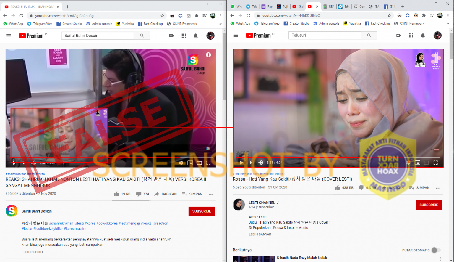
Task: Open more actions menu under left video
Action: pos(211,195)
